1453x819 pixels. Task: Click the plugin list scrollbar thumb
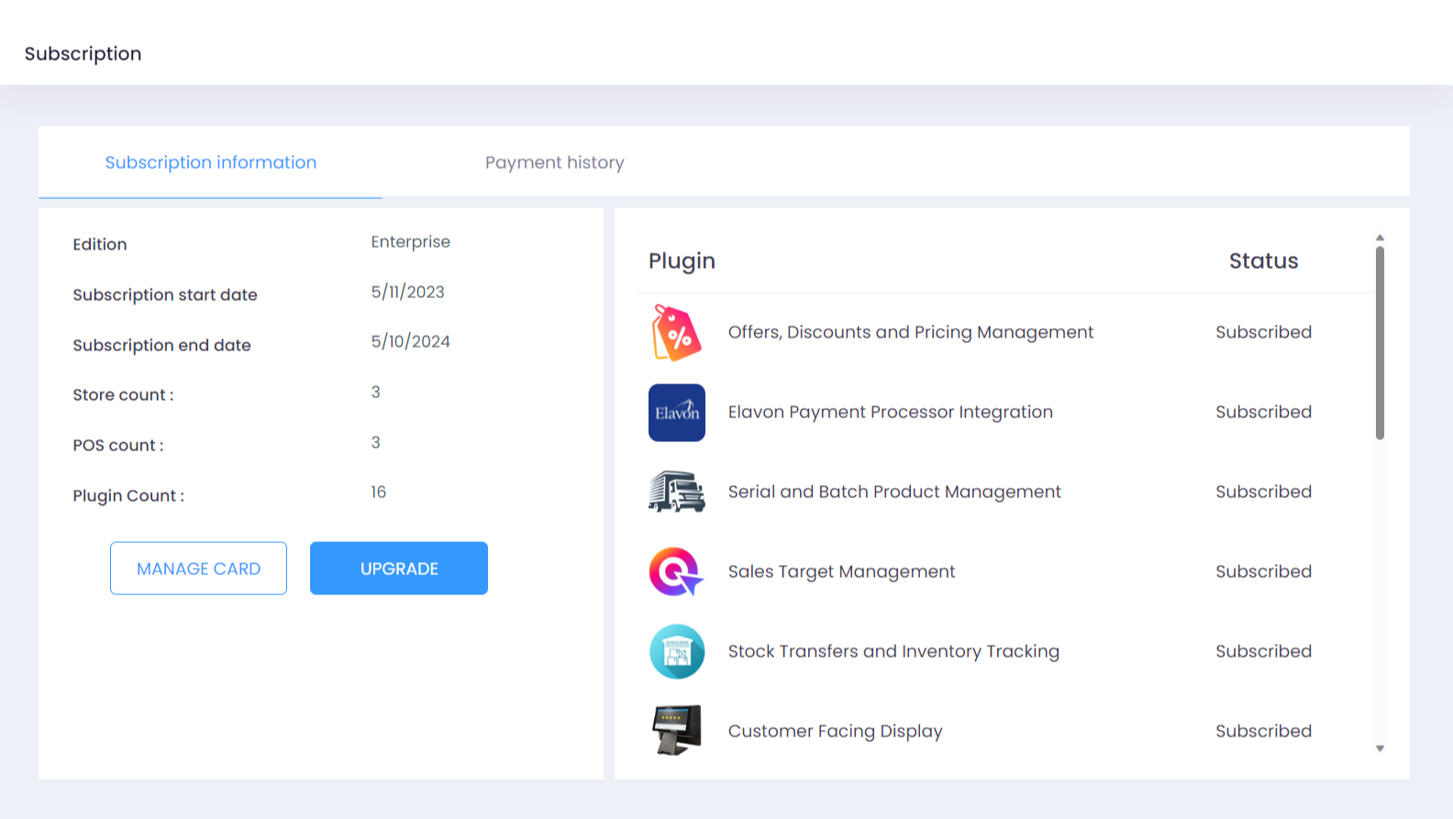tap(1380, 342)
